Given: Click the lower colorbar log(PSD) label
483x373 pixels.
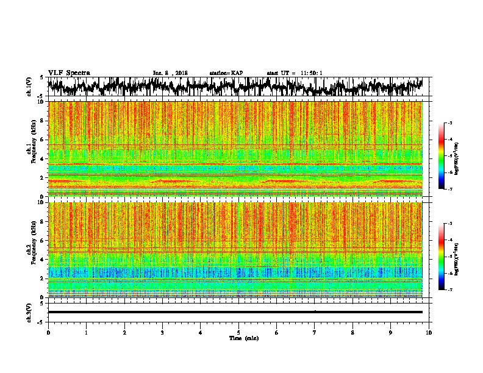Looking at the screenshot, I should (456, 259).
